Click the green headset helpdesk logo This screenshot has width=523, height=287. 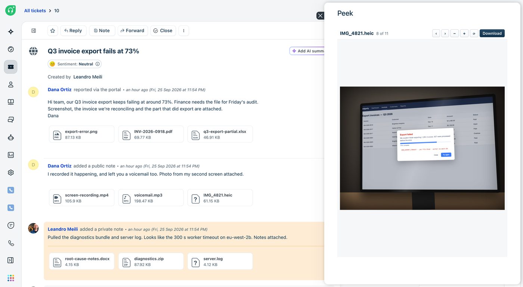[x=10, y=10]
